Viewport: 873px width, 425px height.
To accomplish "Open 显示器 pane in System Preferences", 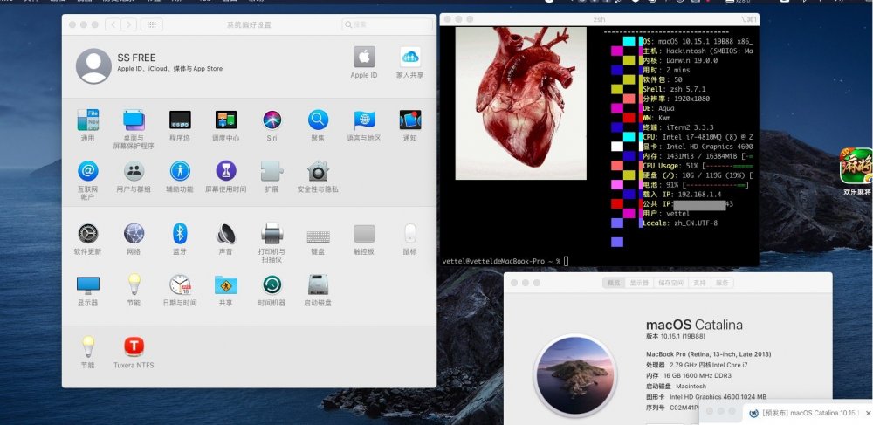I will point(88,284).
